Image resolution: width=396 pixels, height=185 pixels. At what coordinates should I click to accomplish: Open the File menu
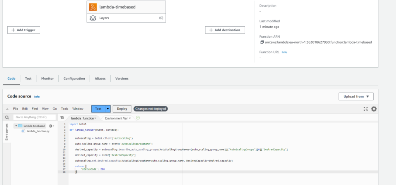click(15, 109)
